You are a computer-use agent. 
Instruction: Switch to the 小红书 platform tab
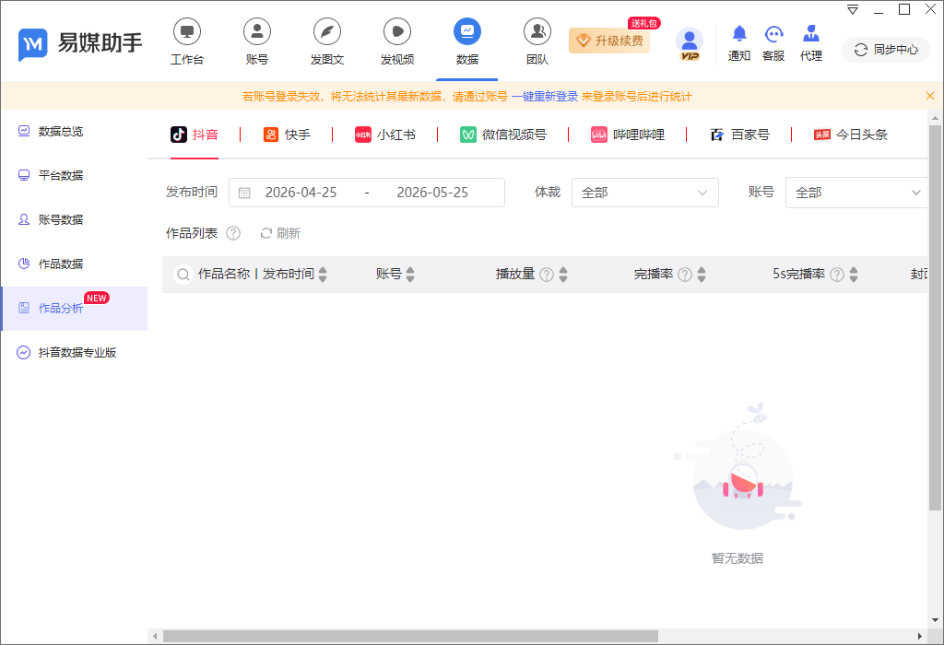[x=385, y=135]
